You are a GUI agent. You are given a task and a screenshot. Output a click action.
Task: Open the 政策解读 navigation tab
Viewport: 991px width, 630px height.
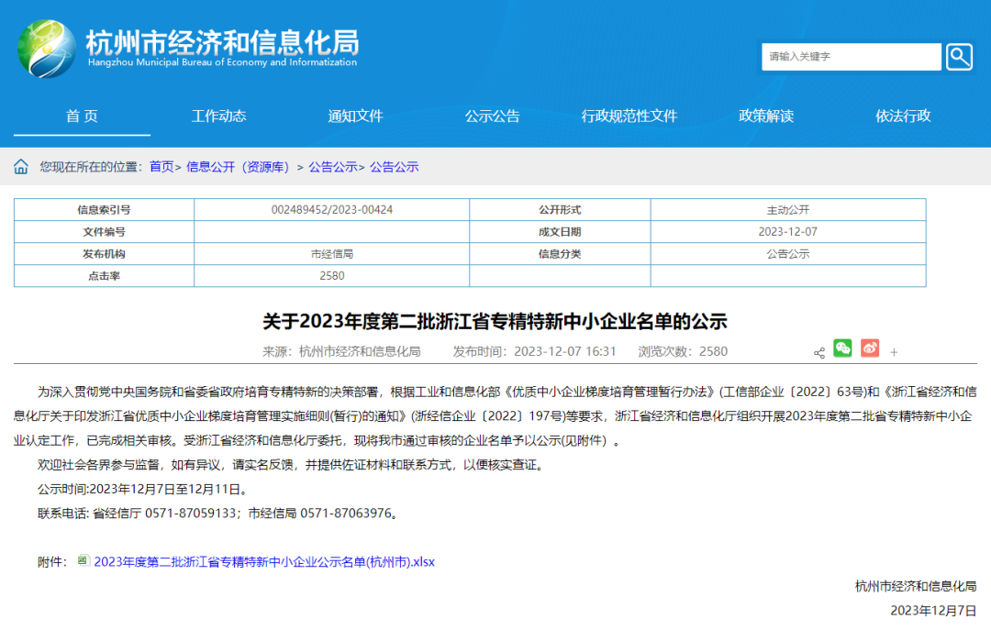766,116
